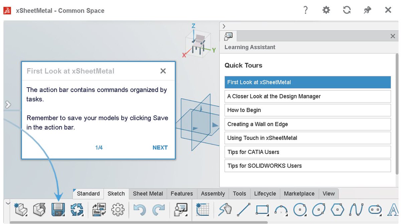Click the Learning Assistant vertical scrollbar
Image resolution: width=401 pixels, height=224 pixels.
click(x=397, y=114)
